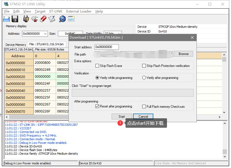Click status bar Core State text

point(180,163)
